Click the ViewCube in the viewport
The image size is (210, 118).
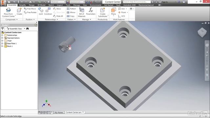202,32
